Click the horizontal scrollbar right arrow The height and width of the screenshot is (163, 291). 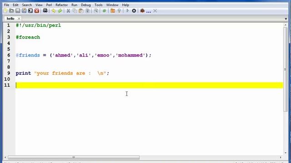pos(281,158)
